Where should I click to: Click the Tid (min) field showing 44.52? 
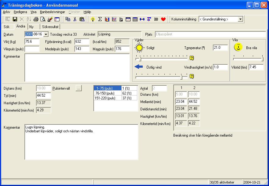click(44, 95)
